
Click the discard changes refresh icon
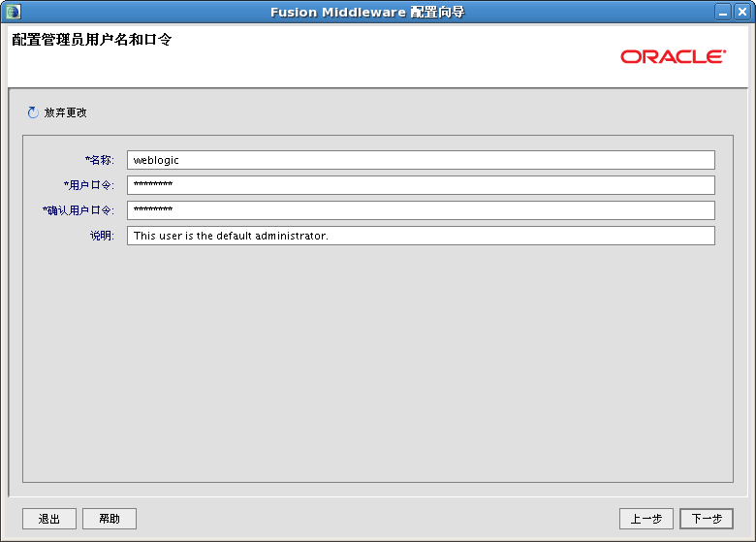(x=33, y=112)
